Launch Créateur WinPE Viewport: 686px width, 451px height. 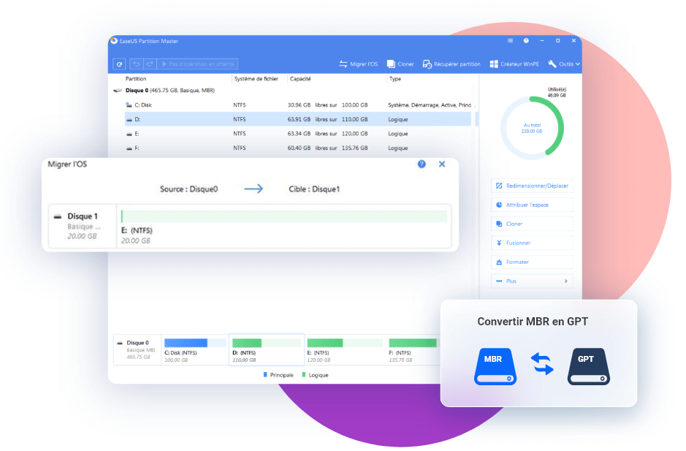tap(515, 64)
